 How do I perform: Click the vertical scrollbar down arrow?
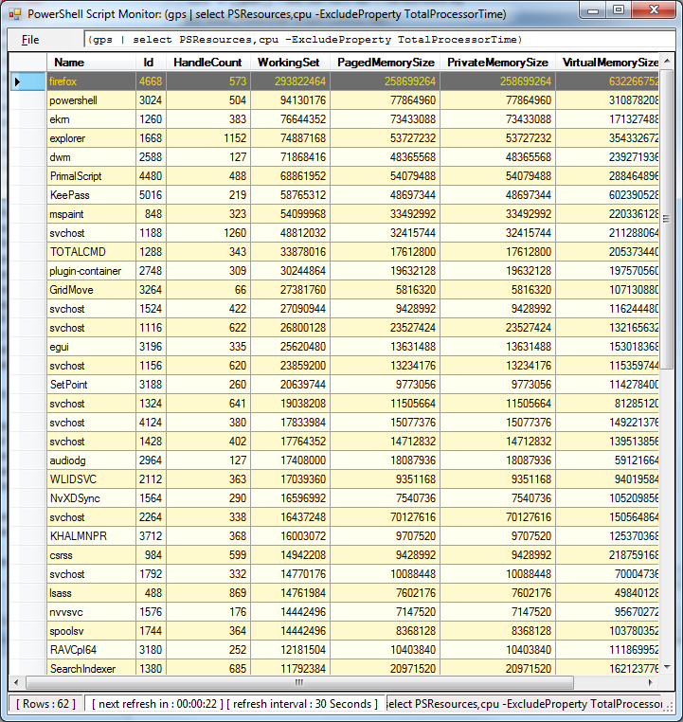pyautogui.click(x=667, y=667)
